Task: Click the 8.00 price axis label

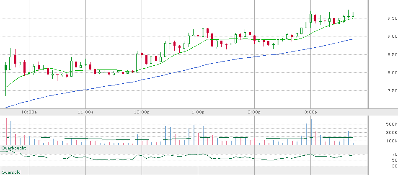Action: pyautogui.click(x=392, y=72)
